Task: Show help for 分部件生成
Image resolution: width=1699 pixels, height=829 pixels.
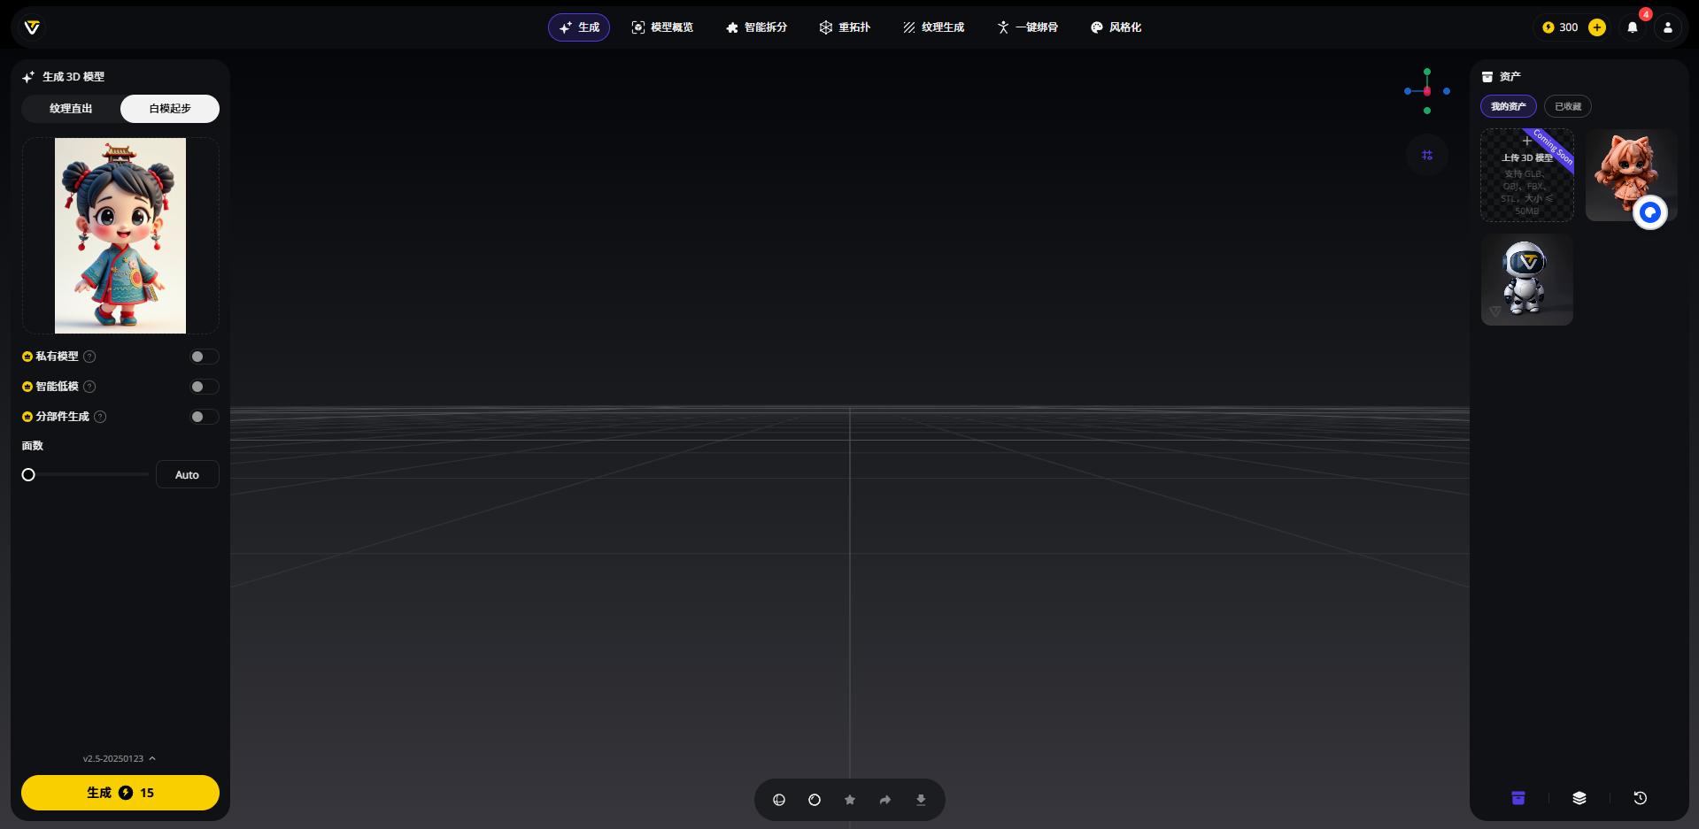Action: coord(100,417)
